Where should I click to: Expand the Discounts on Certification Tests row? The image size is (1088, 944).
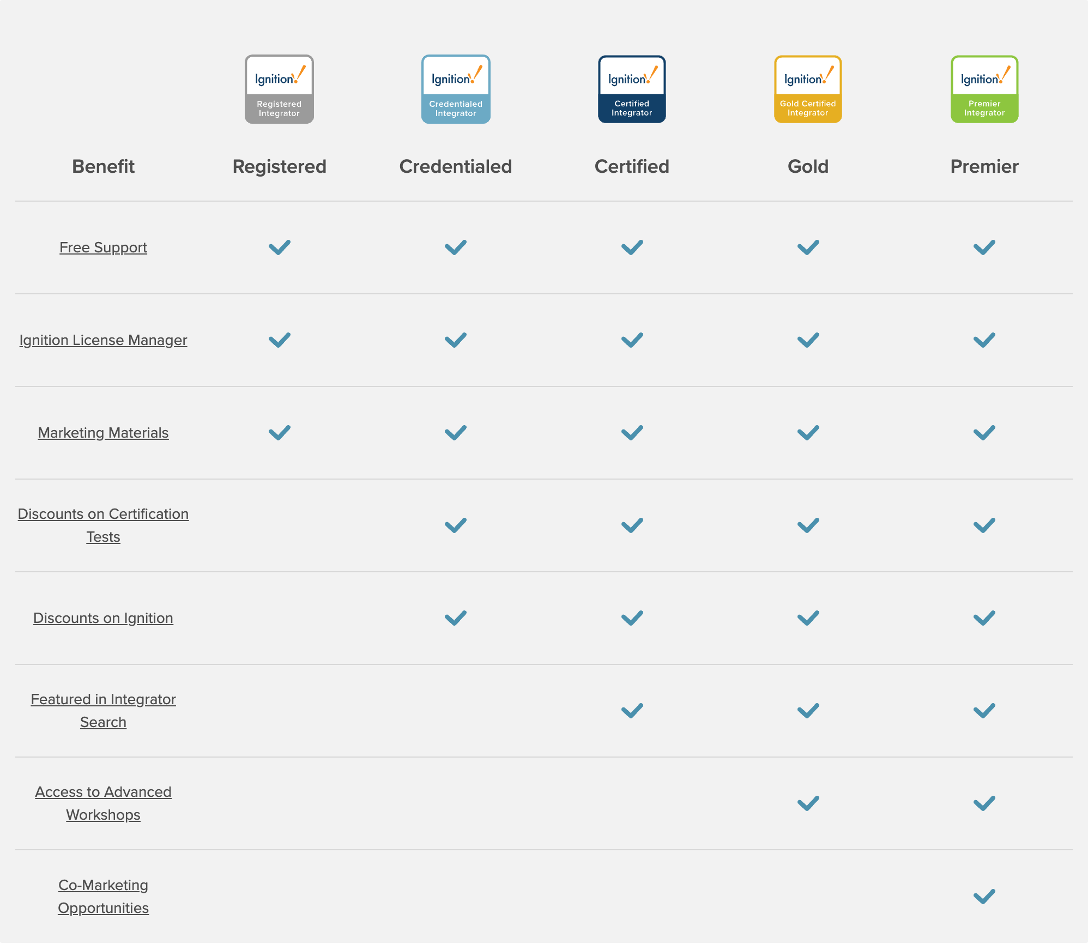tap(103, 525)
